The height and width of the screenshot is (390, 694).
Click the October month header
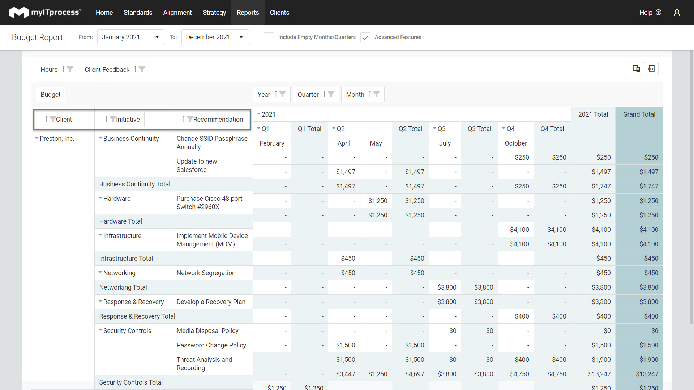pos(516,143)
